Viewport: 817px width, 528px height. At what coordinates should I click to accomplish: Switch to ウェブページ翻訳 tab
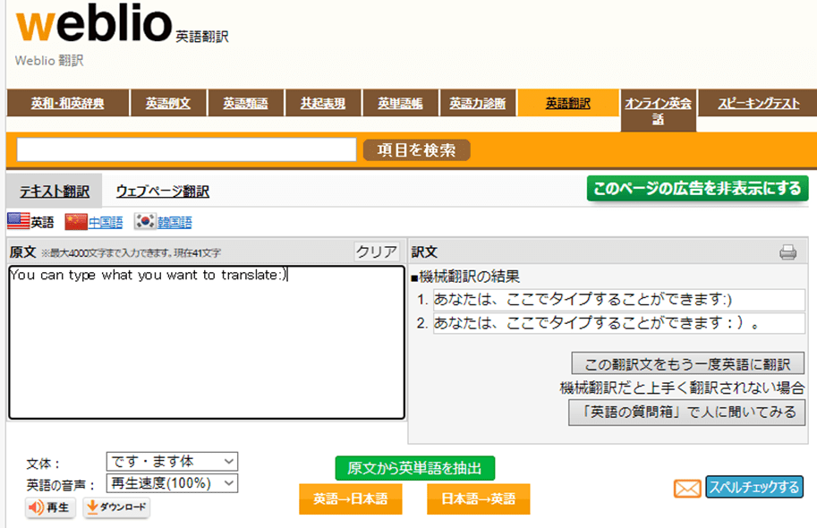coord(162,192)
